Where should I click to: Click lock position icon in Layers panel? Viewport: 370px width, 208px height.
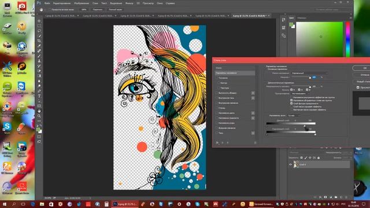click(310, 158)
